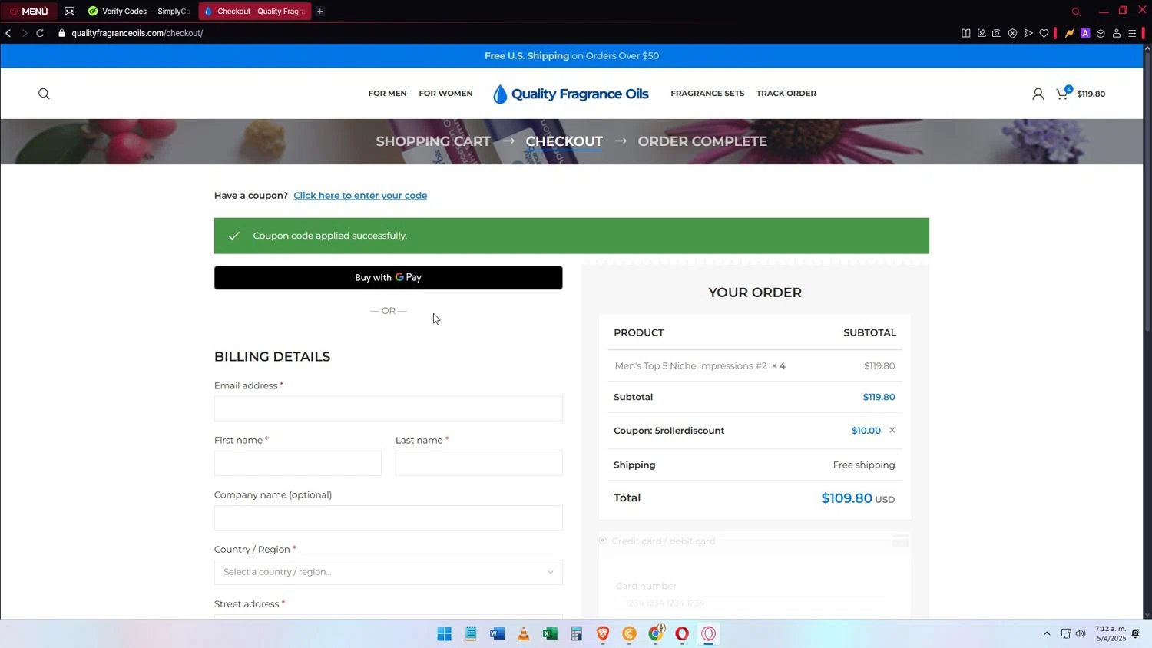Expand the Country / Region dropdown
The width and height of the screenshot is (1152, 648).
[388, 572]
